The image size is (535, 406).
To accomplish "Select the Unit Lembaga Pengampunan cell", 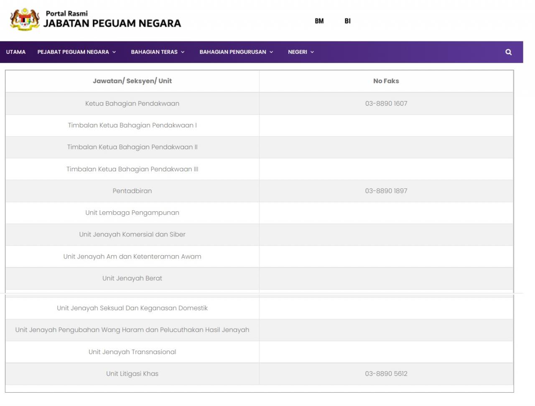I will [132, 213].
